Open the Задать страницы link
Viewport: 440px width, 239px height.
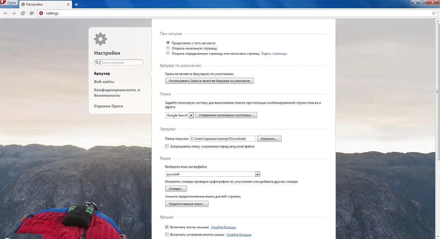(274, 54)
